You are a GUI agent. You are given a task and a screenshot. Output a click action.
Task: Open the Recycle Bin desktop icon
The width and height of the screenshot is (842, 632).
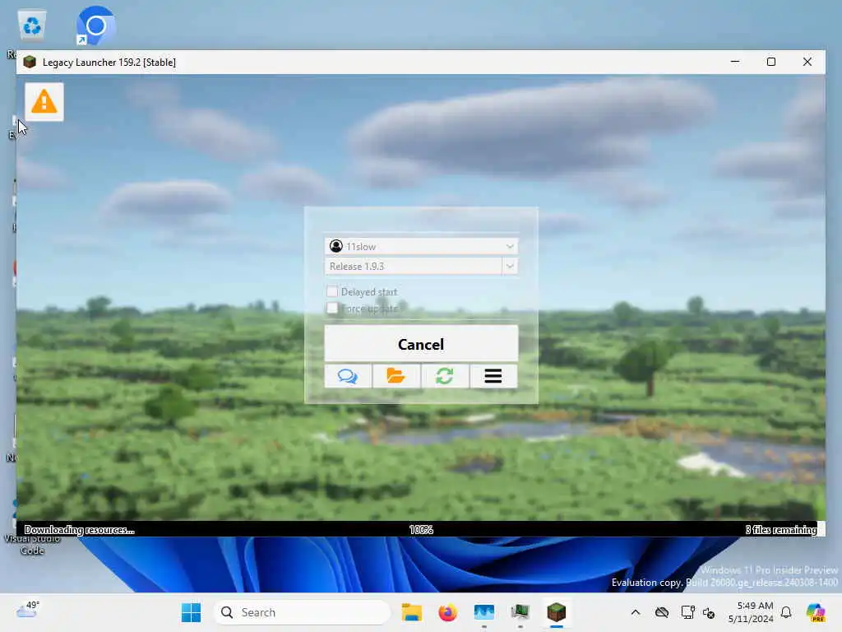point(32,26)
